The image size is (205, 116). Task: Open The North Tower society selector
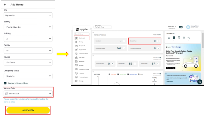(102, 27)
